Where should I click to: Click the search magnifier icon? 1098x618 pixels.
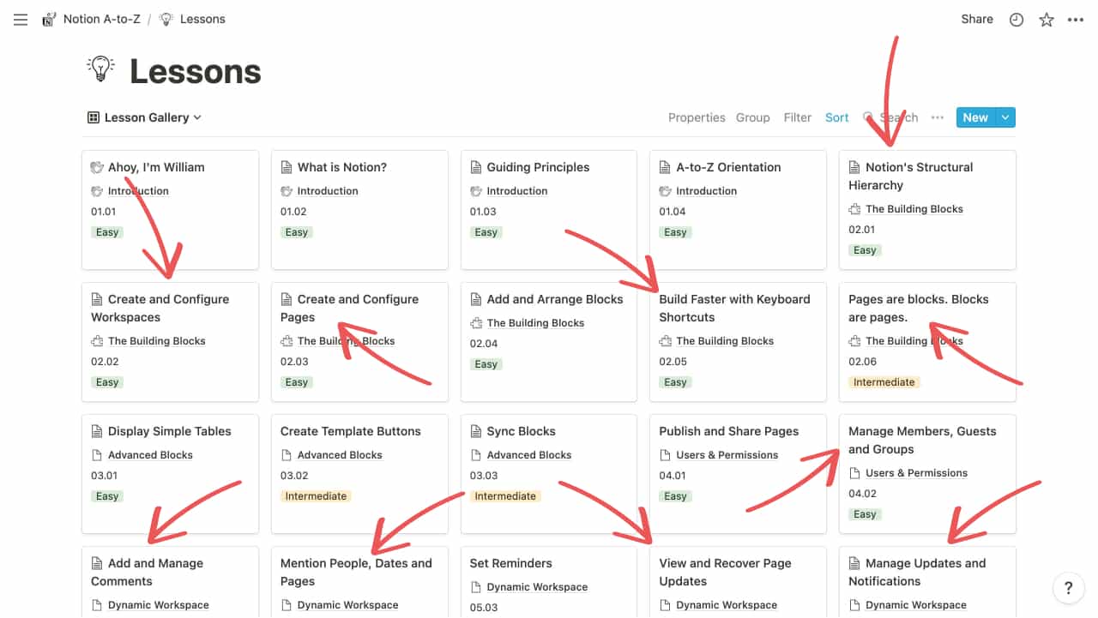click(x=869, y=117)
